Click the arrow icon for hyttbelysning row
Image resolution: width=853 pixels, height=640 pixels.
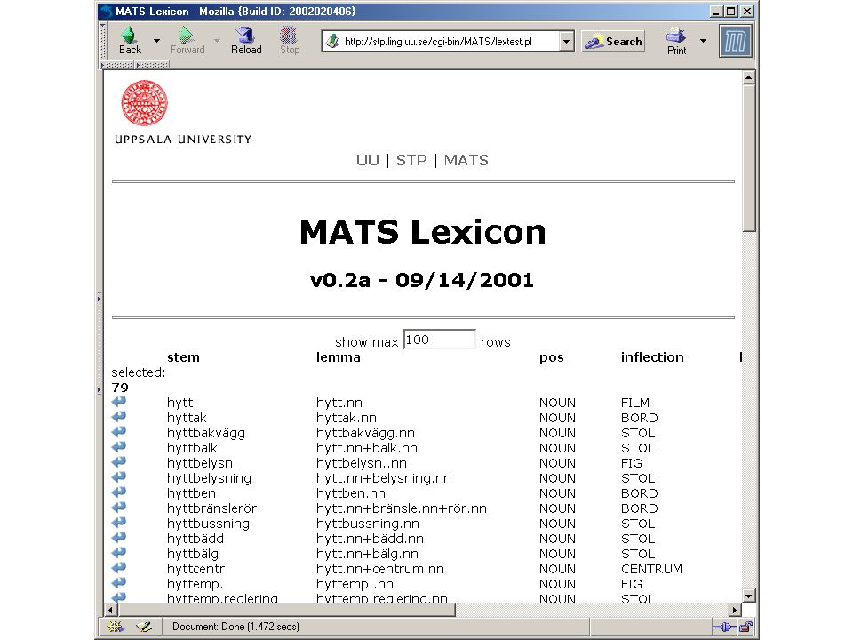coord(118,477)
